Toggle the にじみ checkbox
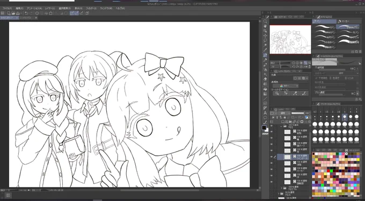 346,78
